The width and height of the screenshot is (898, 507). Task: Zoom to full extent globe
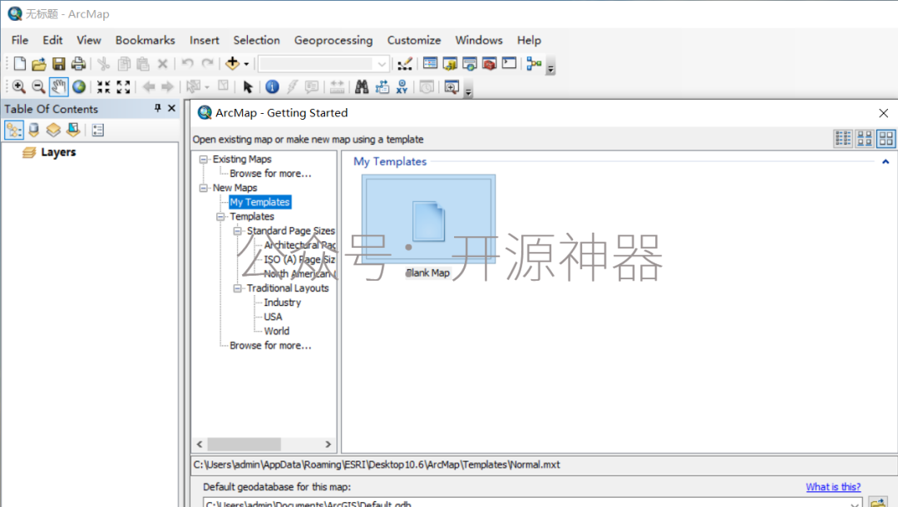pos(79,87)
